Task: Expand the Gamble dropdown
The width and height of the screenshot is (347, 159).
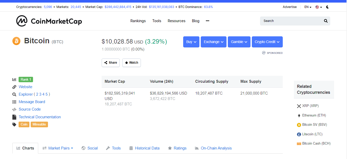Action: [239, 42]
